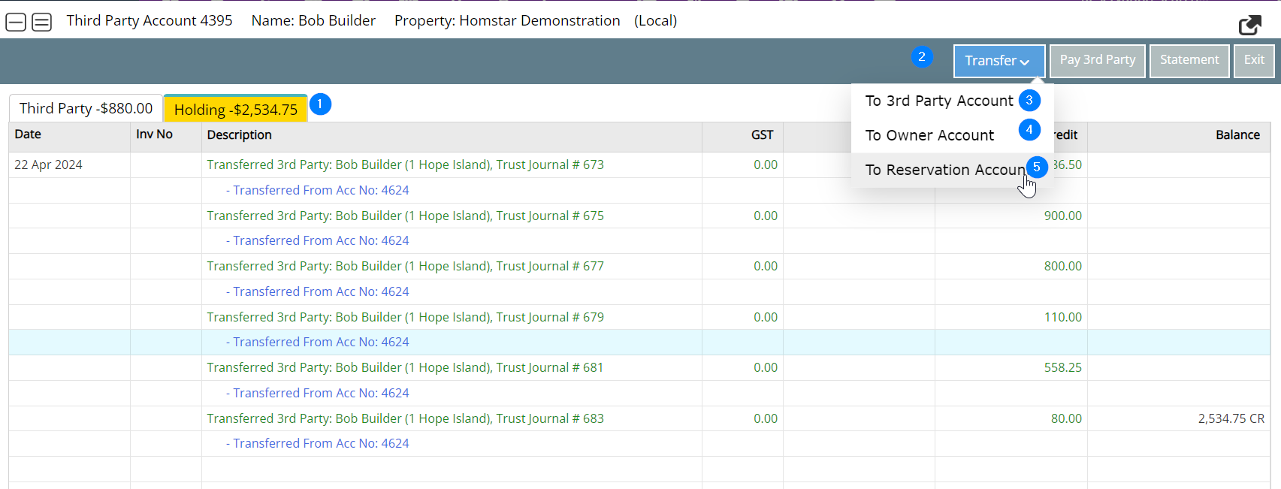The image size is (1281, 489).
Task: Switch to the Third Party -$880.00 tab
Action: point(86,108)
